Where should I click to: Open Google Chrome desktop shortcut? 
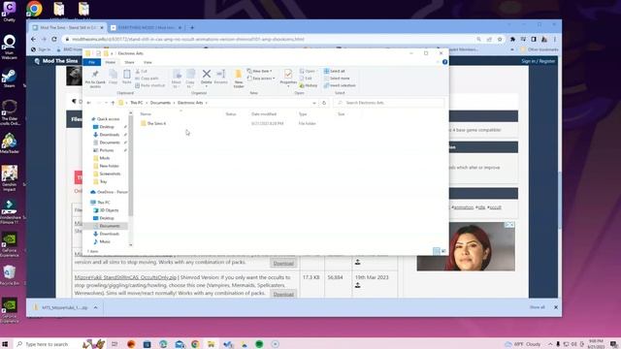coord(34,10)
